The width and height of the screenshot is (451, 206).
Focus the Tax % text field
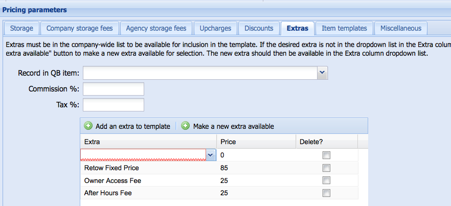pyautogui.click(x=114, y=105)
